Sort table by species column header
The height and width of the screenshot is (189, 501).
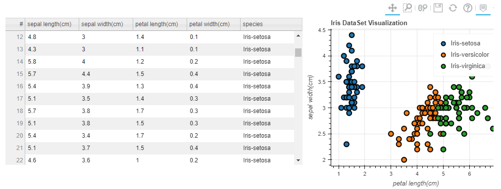coord(271,24)
